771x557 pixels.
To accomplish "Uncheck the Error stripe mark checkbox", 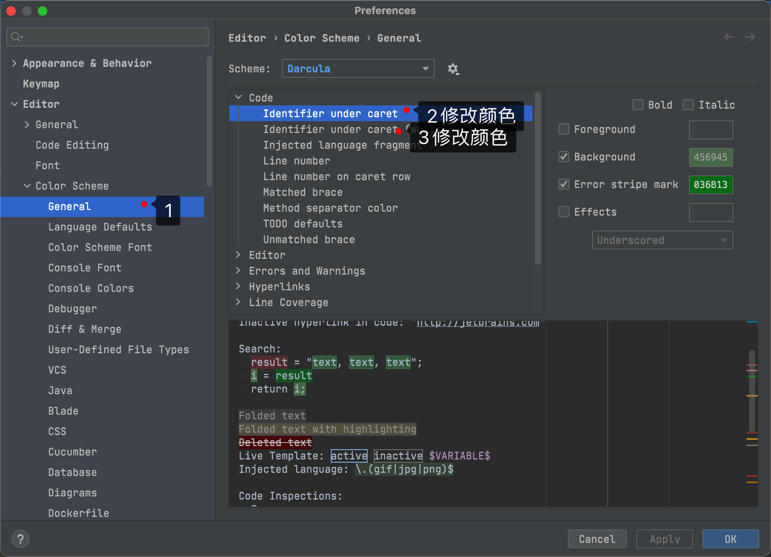I will point(564,184).
